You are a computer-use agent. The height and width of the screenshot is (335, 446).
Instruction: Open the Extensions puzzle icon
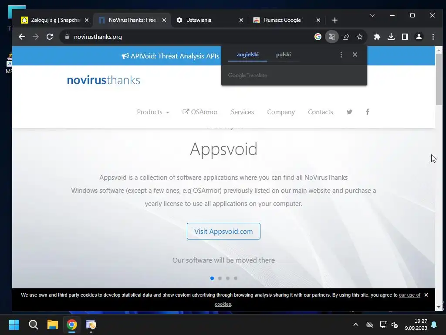point(377,37)
